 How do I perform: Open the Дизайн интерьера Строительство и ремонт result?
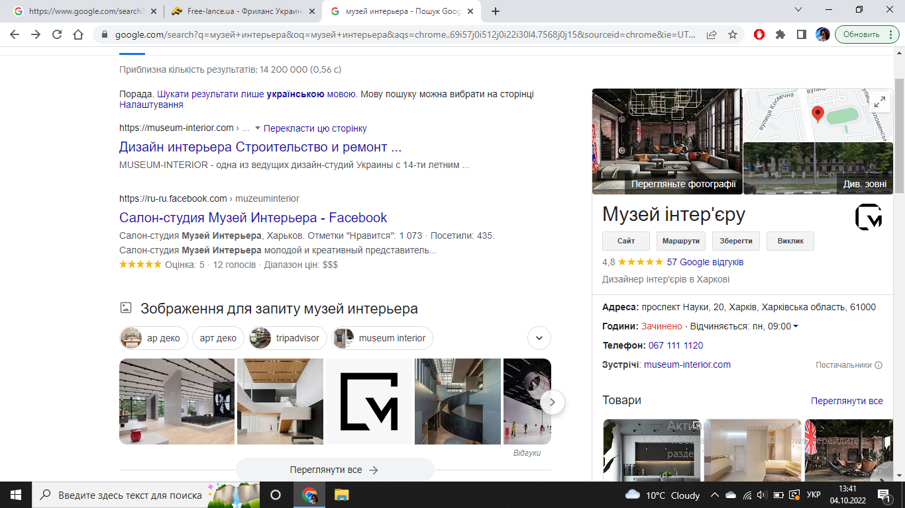[x=260, y=147]
